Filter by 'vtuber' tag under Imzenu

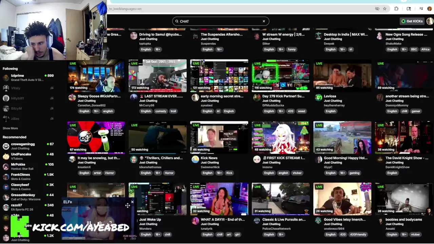(297, 173)
